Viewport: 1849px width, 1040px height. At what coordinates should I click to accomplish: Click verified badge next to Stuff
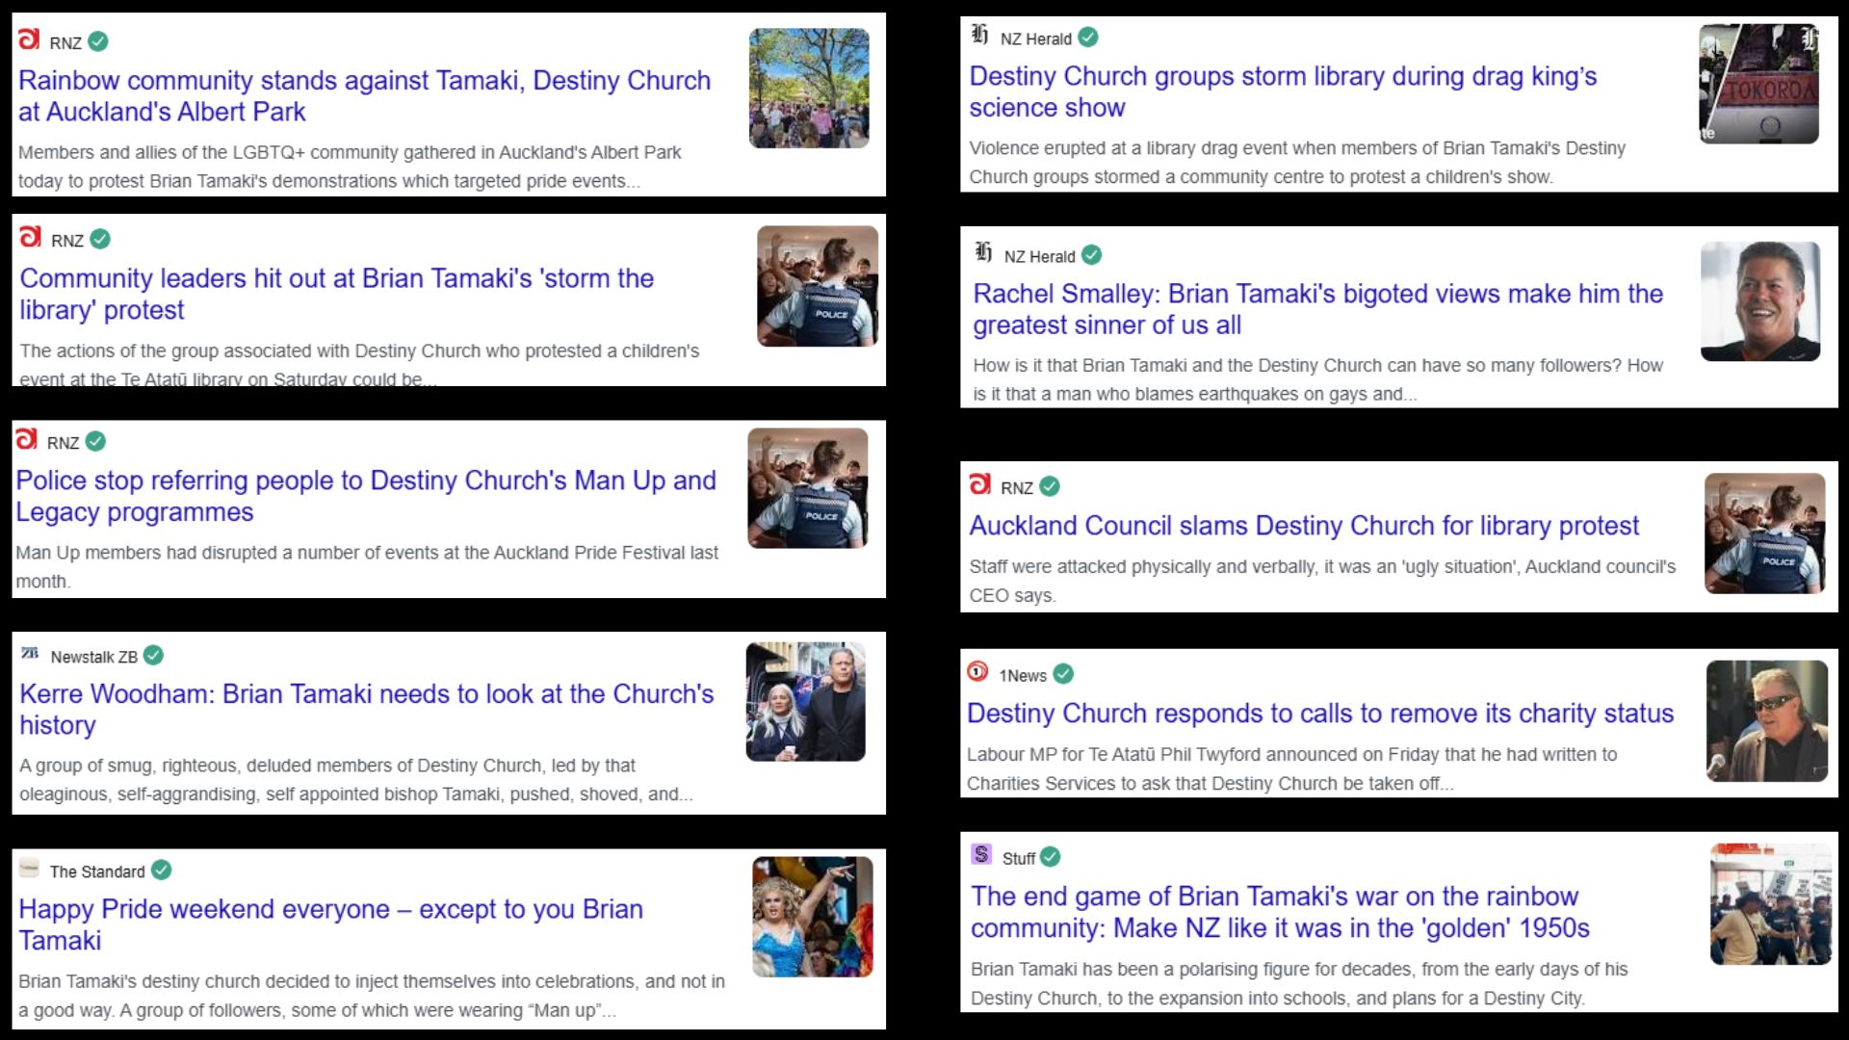(x=1051, y=856)
